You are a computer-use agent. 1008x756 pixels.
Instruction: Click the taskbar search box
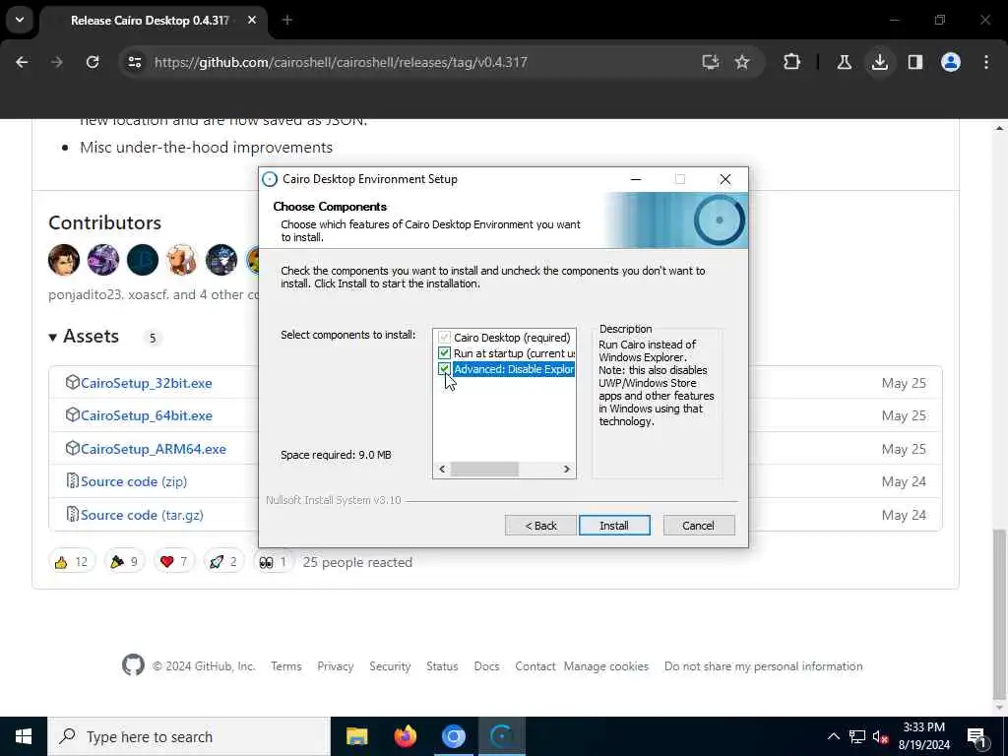tap(189, 736)
